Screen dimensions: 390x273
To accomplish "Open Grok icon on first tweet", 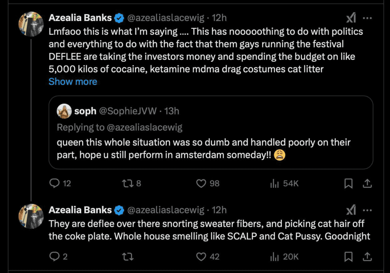I will click(x=351, y=18).
